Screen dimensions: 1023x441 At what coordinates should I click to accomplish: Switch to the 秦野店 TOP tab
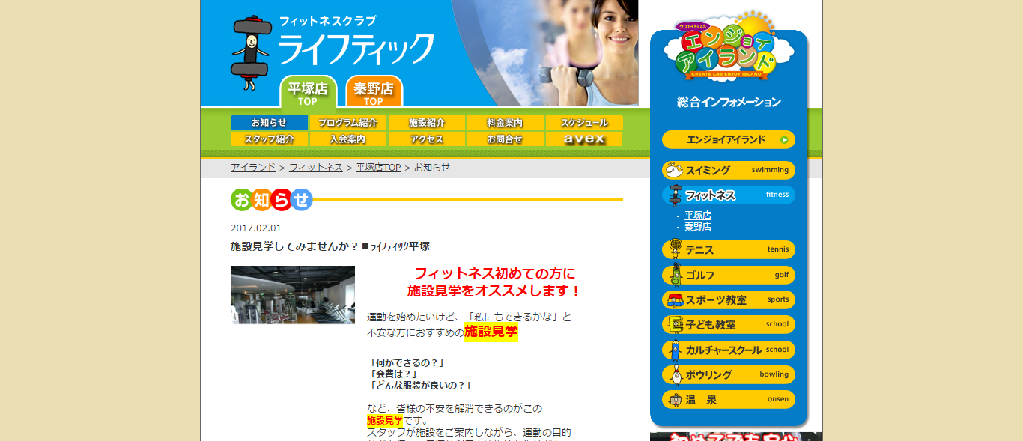374,91
